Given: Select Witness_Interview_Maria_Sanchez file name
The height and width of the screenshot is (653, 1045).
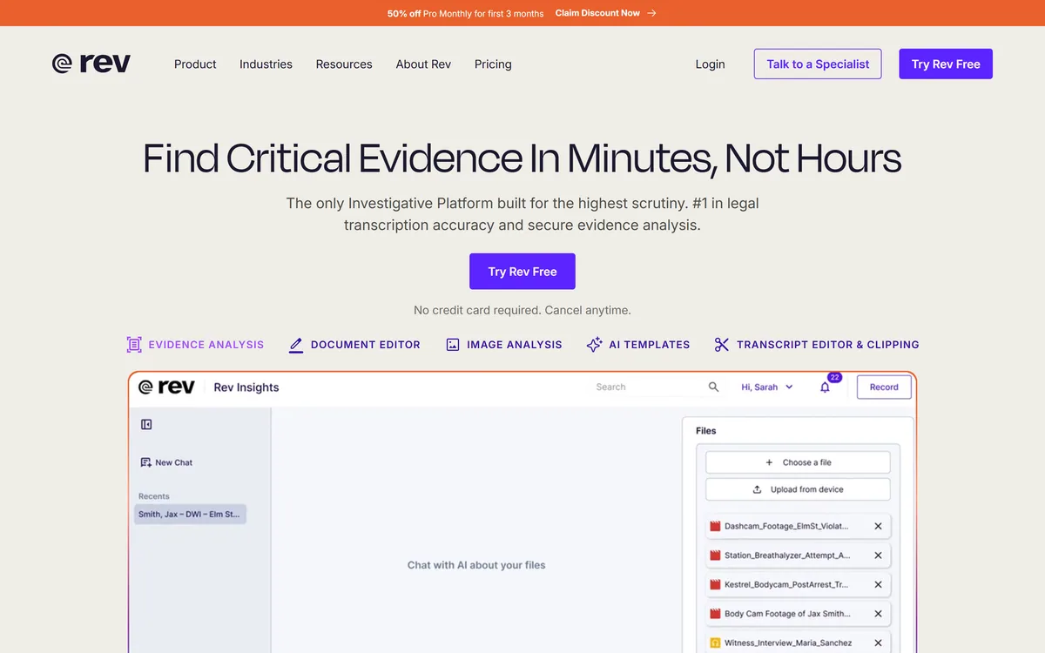Looking at the screenshot, I should pyautogui.click(x=786, y=643).
